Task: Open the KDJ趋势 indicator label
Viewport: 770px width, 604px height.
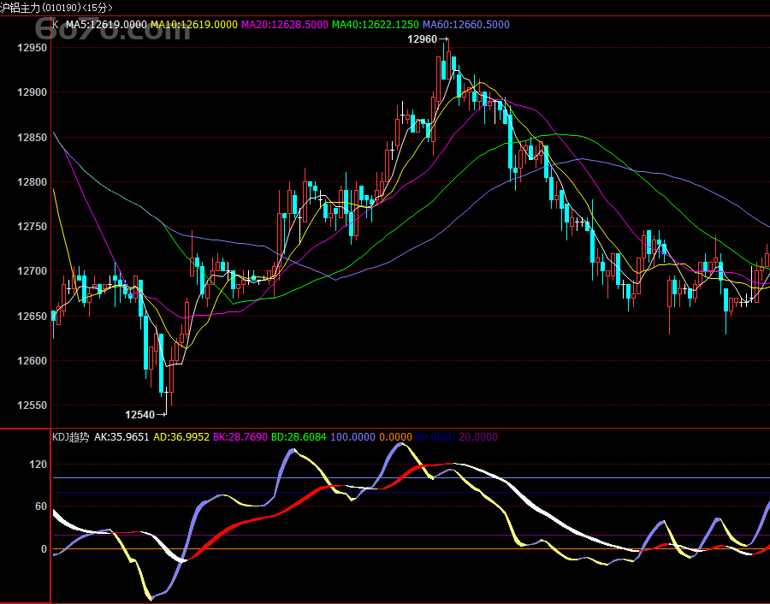Action: pyautogui.click(x=70, y=437)
